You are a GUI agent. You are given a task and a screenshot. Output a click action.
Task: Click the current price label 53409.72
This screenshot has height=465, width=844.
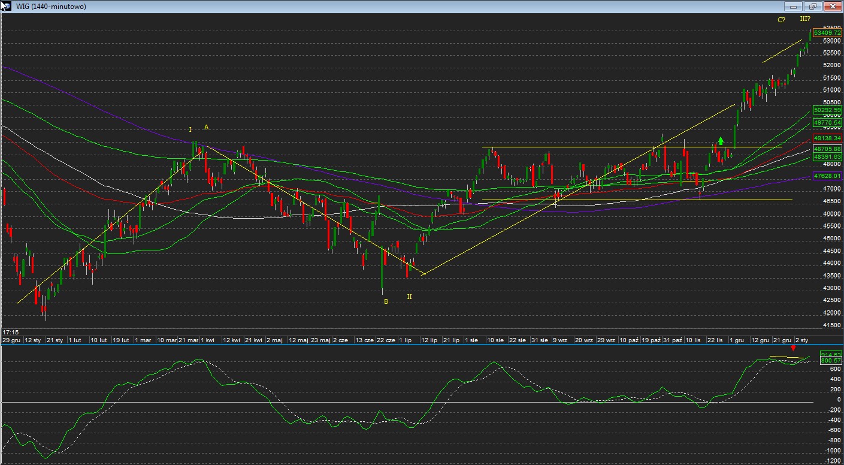pyautogui.click(x=827, y=33)
